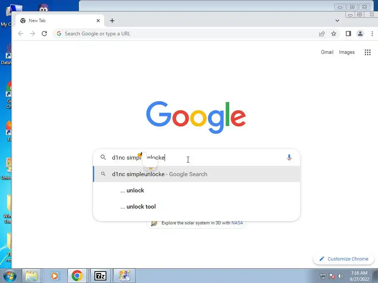Screen dimensions: 378x283
Task: Open the Paint-like taskbar app icon
Action: click(x=124, y=276)
